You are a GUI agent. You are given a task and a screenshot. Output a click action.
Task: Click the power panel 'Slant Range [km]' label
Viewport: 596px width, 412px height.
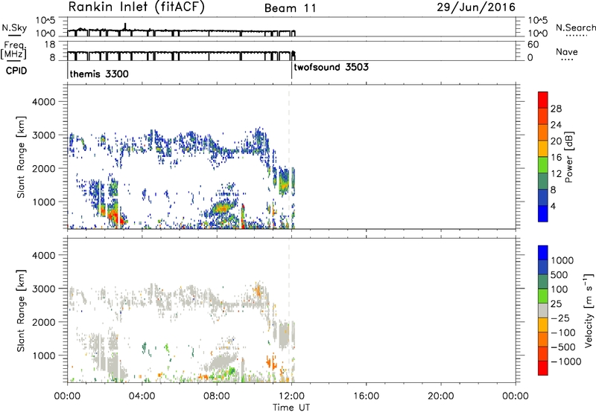pyautogui.click(x=21, y=157)
